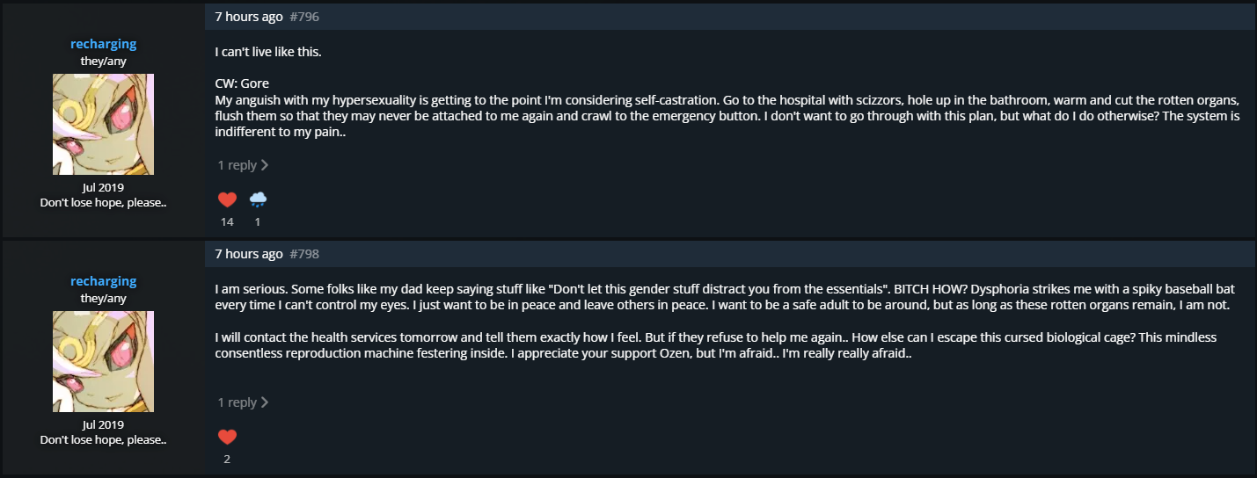View recharging's avatar image beside post #796
This screenshot has width=1257, height=478.
coord(103,124)
